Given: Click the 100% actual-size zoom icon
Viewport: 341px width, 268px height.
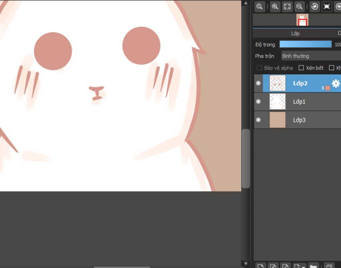Looking at the screenshot, I should 259,7.
